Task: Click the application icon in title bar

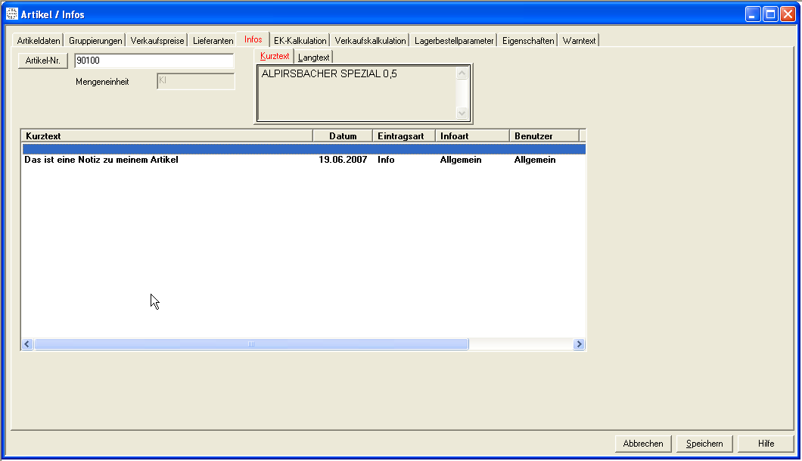Action: pos(11,14)
